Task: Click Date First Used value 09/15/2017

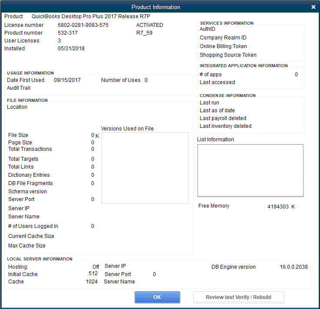Action: click(x=67, y=80)
